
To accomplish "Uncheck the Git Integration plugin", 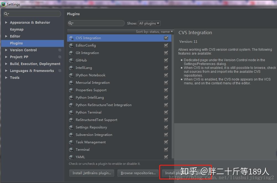I will [x=166, y=53].
